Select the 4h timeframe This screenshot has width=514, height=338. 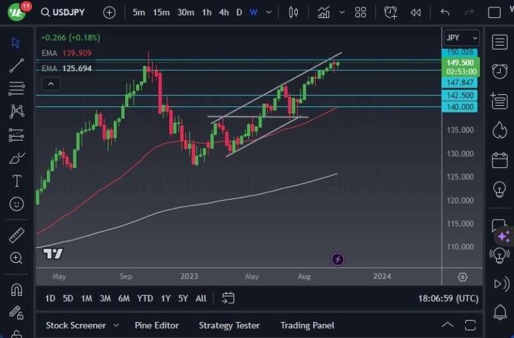point(224,13)
